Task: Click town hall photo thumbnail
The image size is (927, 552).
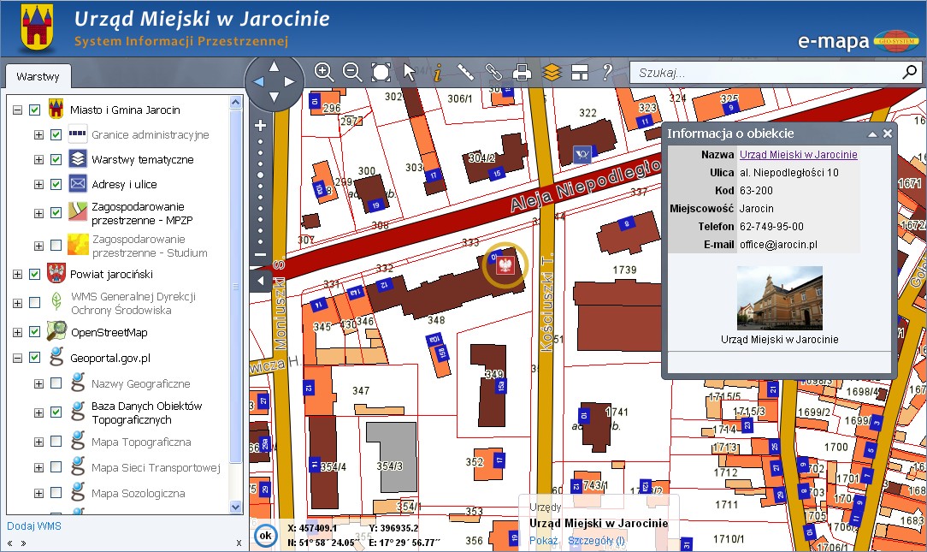Action: tap(779, 298)
